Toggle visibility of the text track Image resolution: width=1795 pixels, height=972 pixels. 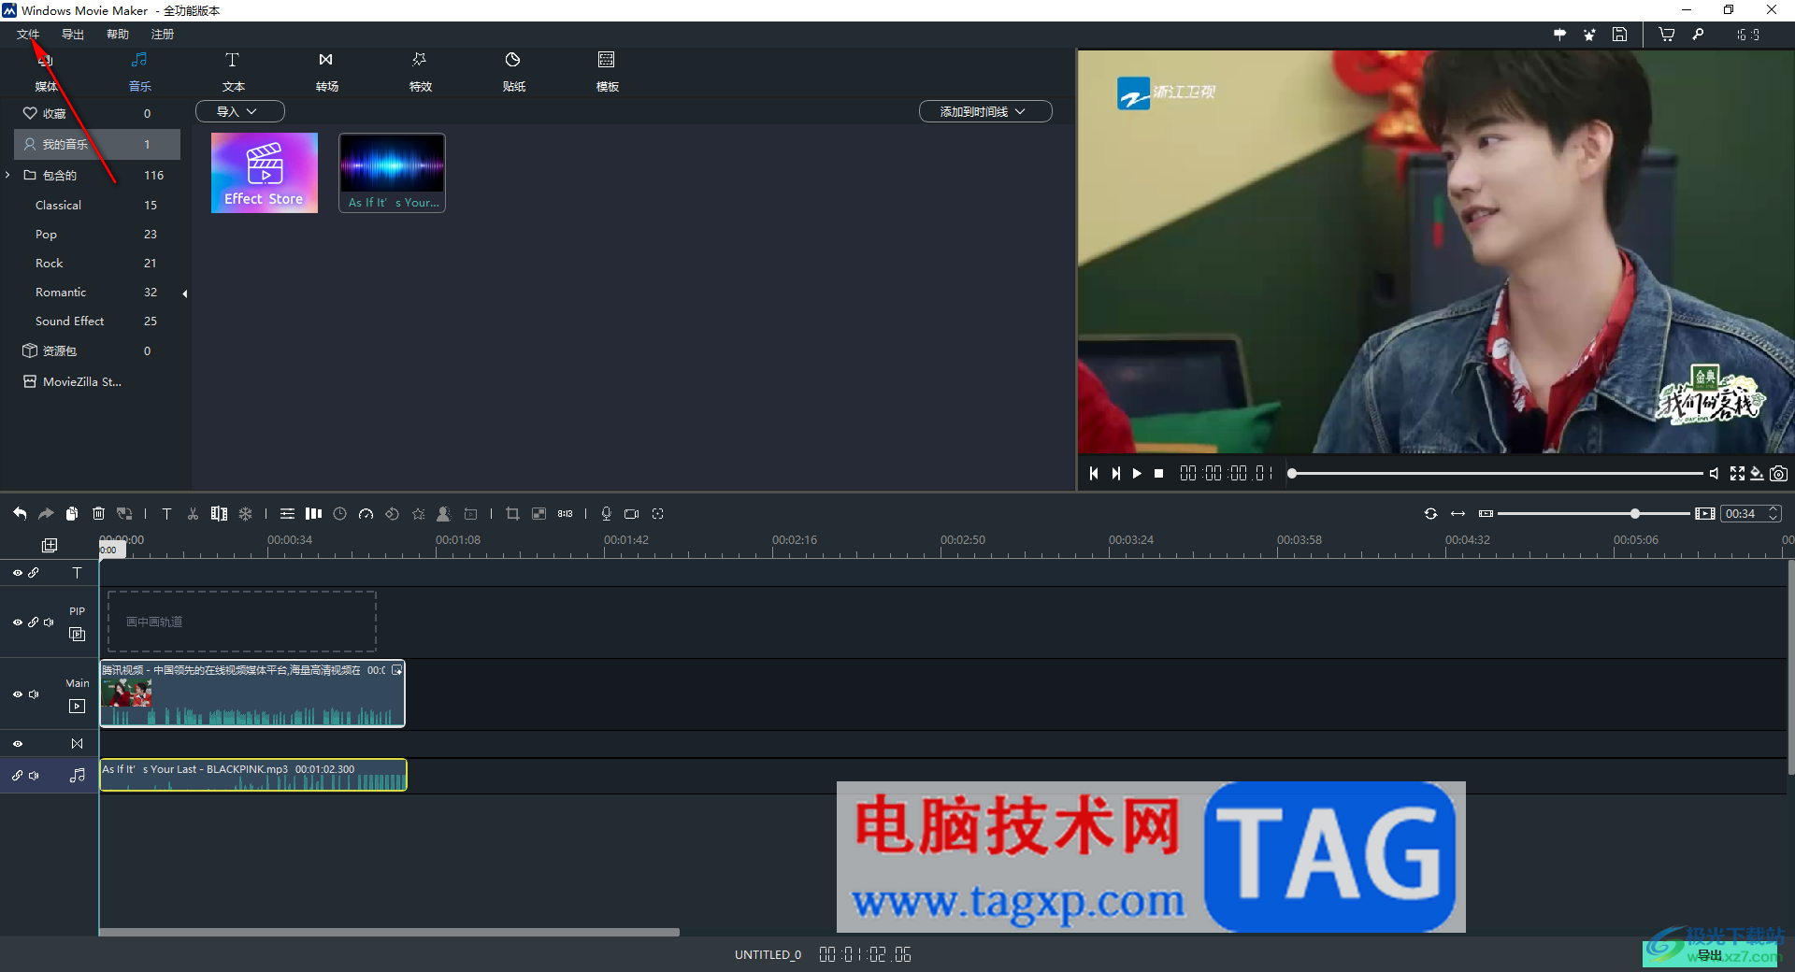(18, 573)
